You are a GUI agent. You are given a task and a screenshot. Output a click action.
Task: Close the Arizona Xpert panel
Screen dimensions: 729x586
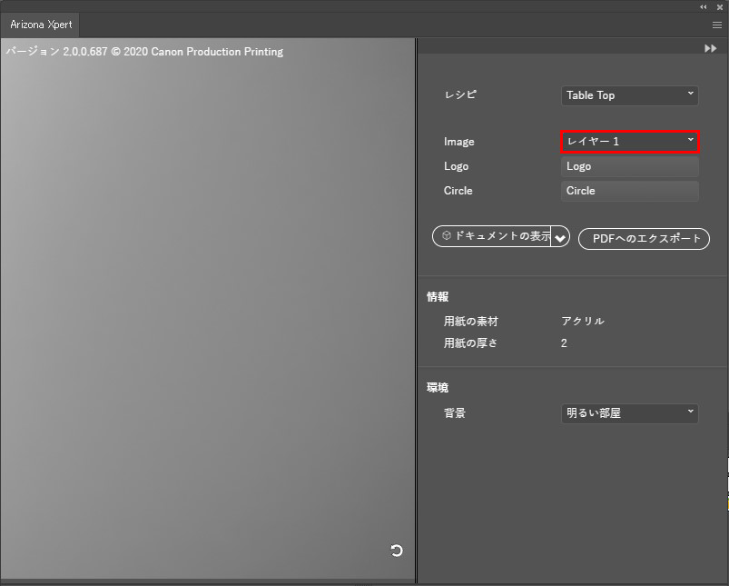click(x=720, y=7)
